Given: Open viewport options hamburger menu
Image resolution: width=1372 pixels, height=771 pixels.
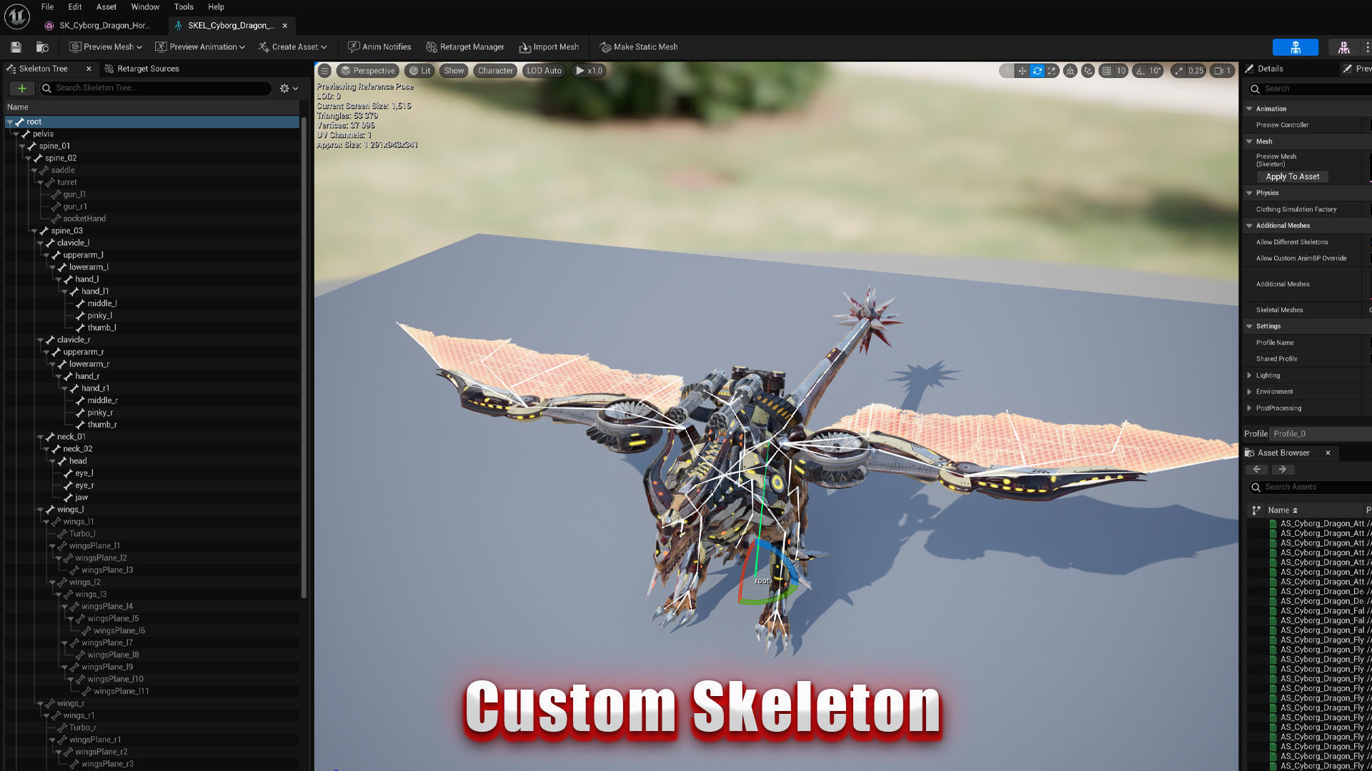Looking at the screenshot, I should (324, 71).
